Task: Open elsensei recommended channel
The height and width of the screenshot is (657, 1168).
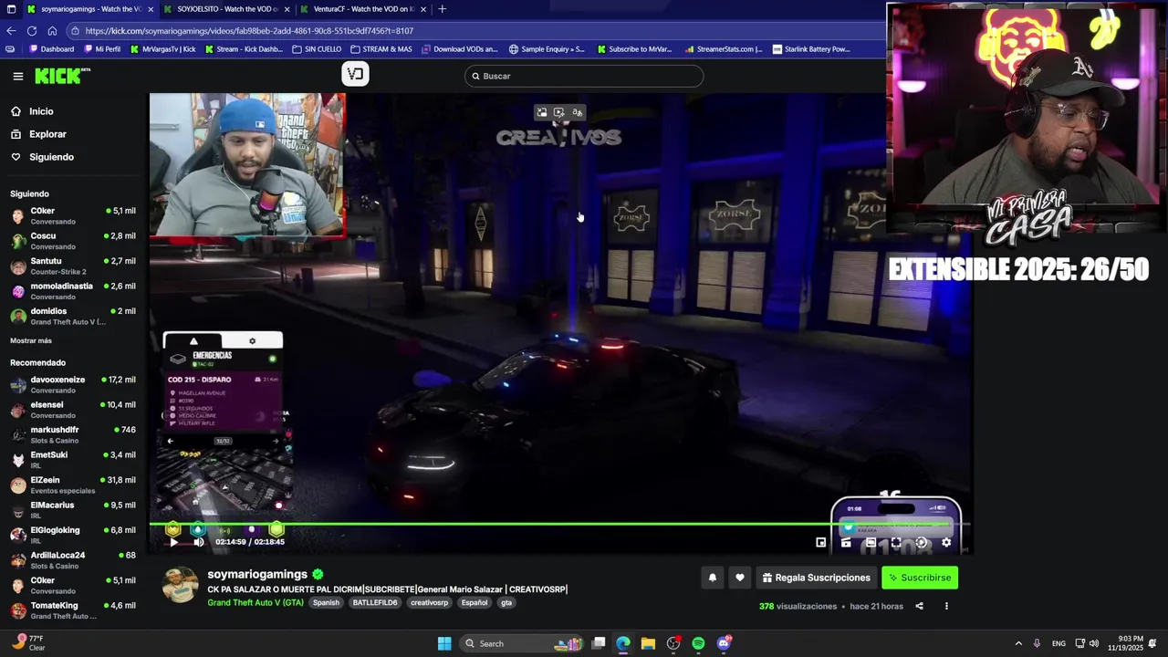Action: pyautogui.click(x=73, y=409)
